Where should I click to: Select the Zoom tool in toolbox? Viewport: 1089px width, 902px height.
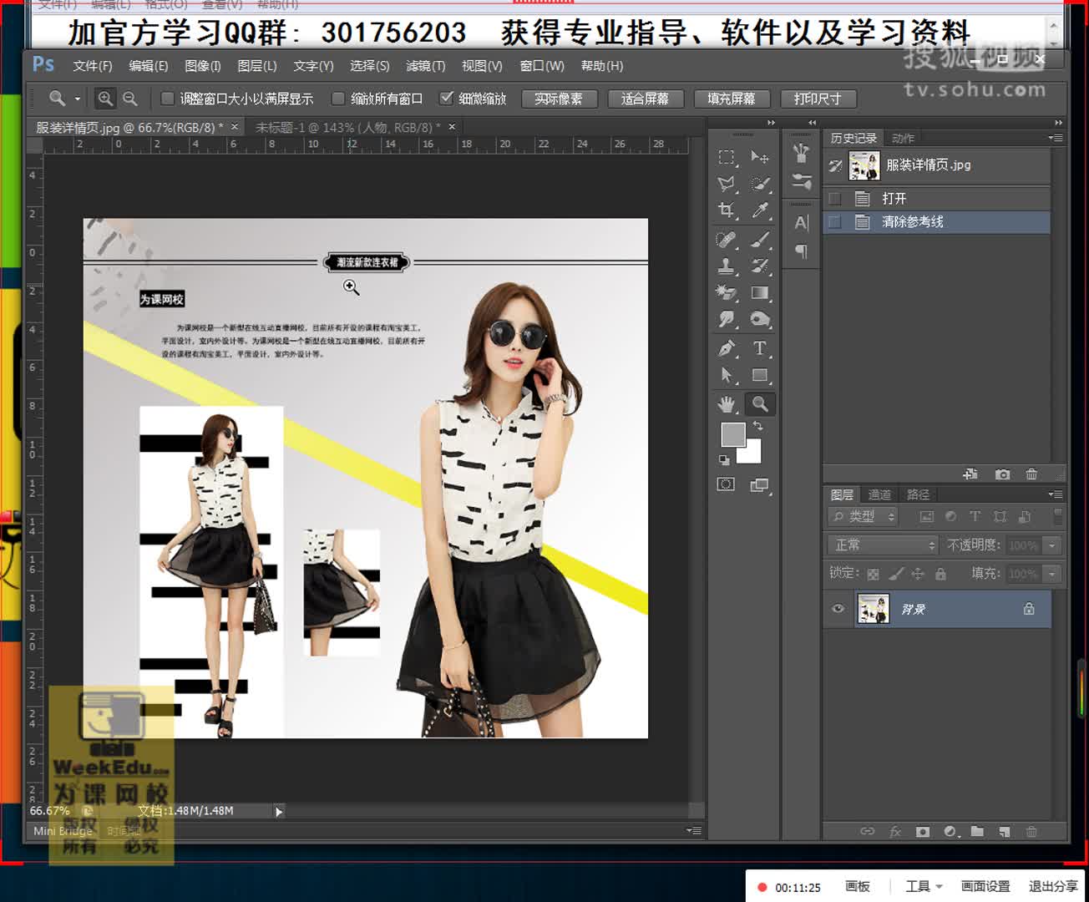[x=759, y=404]
